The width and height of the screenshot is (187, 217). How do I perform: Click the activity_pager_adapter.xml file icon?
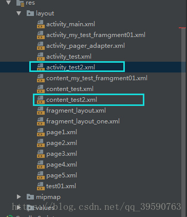tap(41, 46)
